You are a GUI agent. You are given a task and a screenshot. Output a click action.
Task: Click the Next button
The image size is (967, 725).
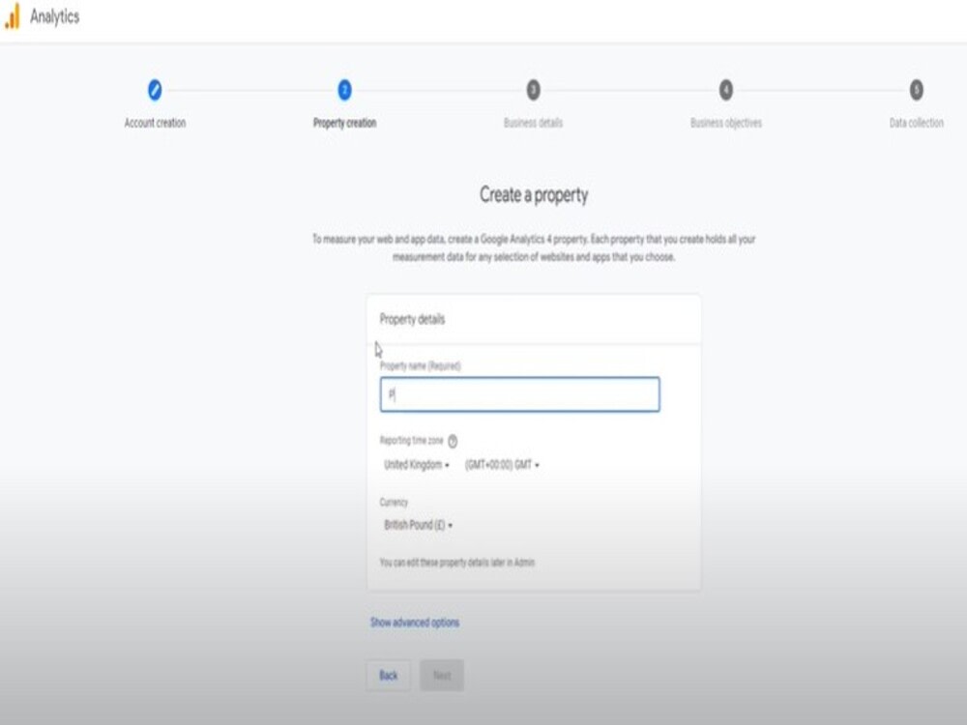[442, 676]
